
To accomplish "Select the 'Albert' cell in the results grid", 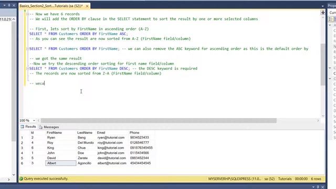I will [61, 163].
